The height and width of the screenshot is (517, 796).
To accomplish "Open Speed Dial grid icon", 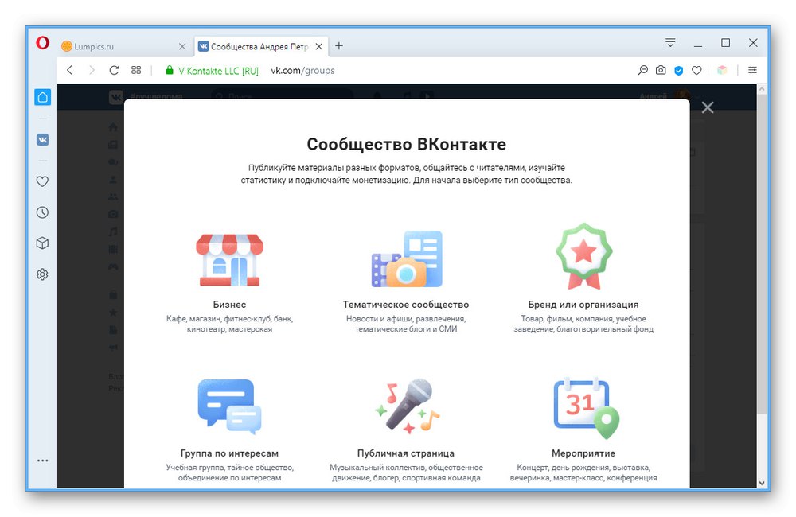I will click(136, 70).
